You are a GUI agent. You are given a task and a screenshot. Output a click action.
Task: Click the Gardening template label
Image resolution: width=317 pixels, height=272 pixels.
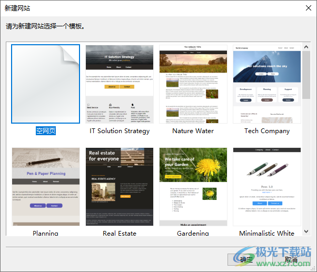(193, 233)
